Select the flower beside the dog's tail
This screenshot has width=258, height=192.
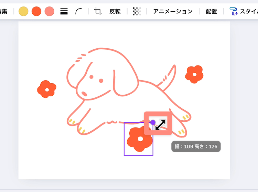(194, 74)
